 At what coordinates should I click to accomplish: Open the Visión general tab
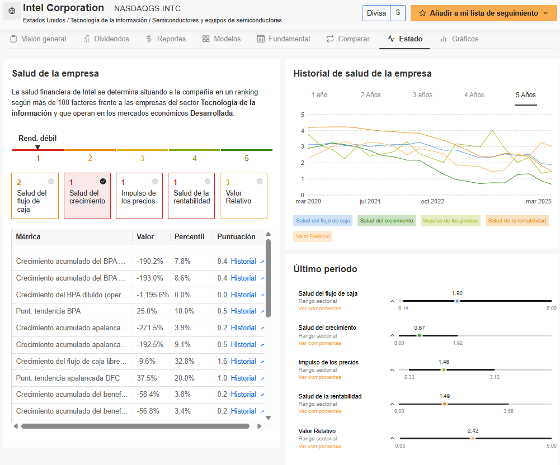(38, 39)
